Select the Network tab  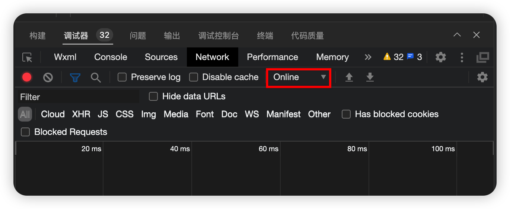pos(212,57)
